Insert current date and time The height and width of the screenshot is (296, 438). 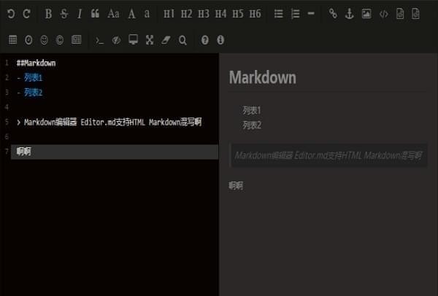[x=28, y=40]
